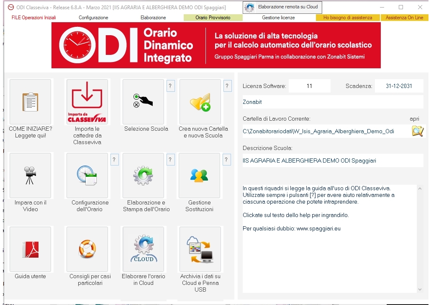Click the ODI clock icon in title bar
Screen dimensions: 431x305
[11, 8]
